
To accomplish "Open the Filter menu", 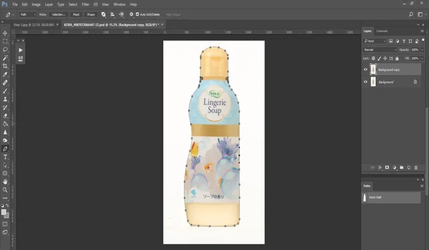I will [85, 4].
